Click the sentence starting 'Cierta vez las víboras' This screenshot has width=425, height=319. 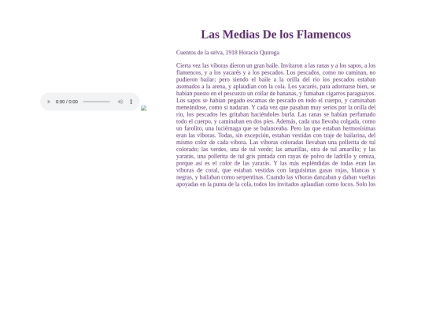[x=227, y=65]
